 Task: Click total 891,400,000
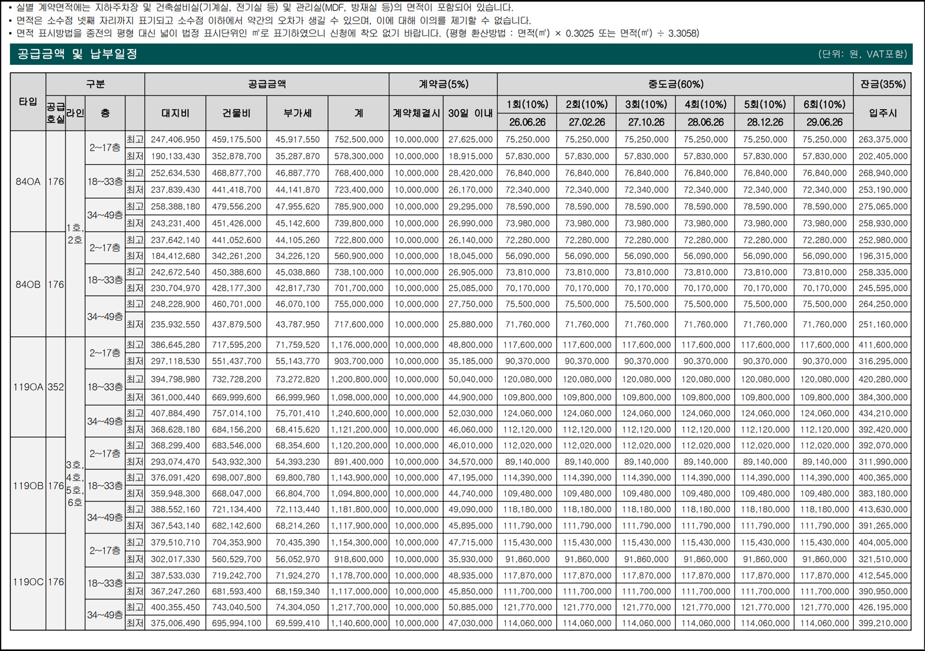pos(358,462)
